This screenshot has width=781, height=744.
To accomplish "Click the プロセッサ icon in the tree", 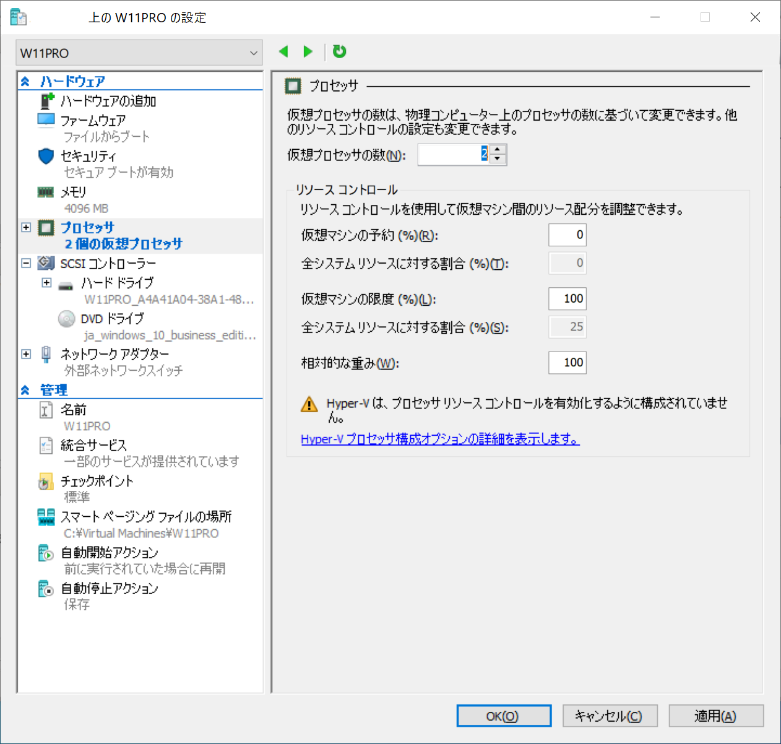I will pyautogui.click(x=46, y=228).
